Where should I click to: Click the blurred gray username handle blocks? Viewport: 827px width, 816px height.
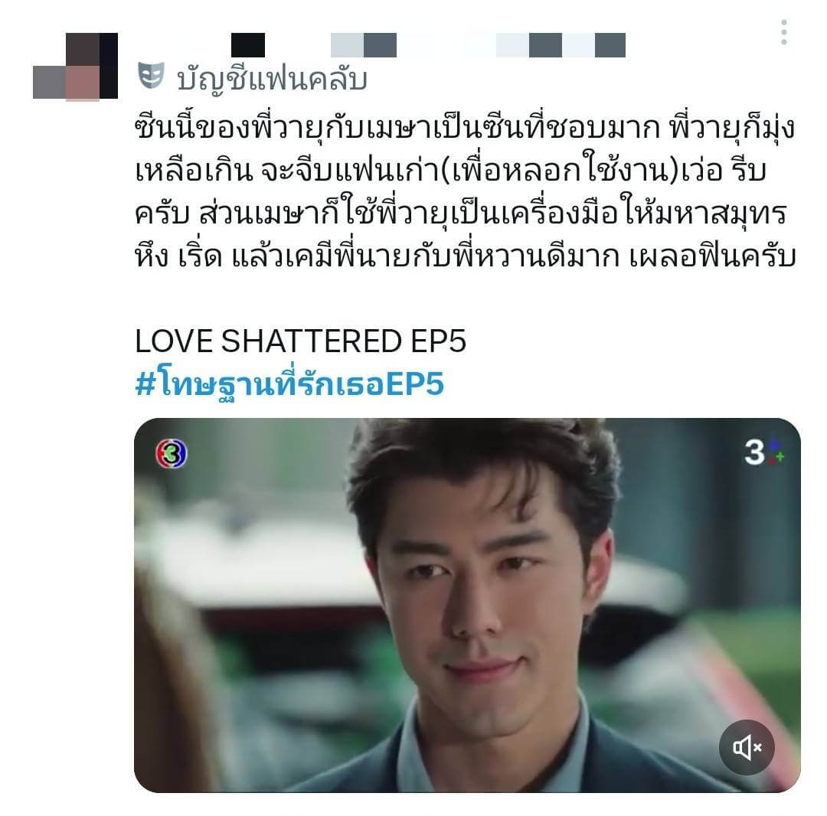click(478, 45)
